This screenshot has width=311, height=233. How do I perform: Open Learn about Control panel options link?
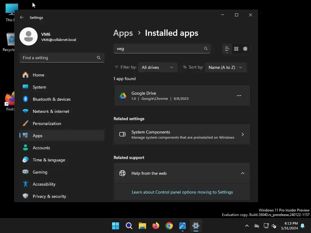tap(182, 192)
